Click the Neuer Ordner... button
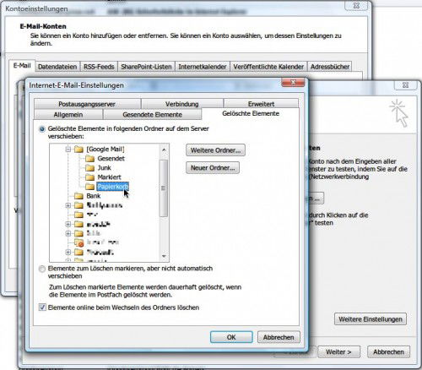Screen dimensions: 422x370 click(x=213, y=168)
